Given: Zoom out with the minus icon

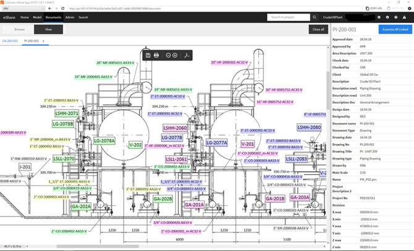Looking at the screenshot, I should (x=168, y=55).
